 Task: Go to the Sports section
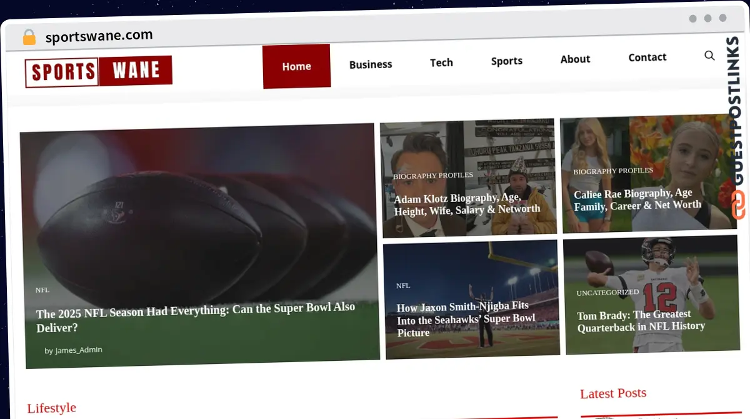click(x=506, y=61)
